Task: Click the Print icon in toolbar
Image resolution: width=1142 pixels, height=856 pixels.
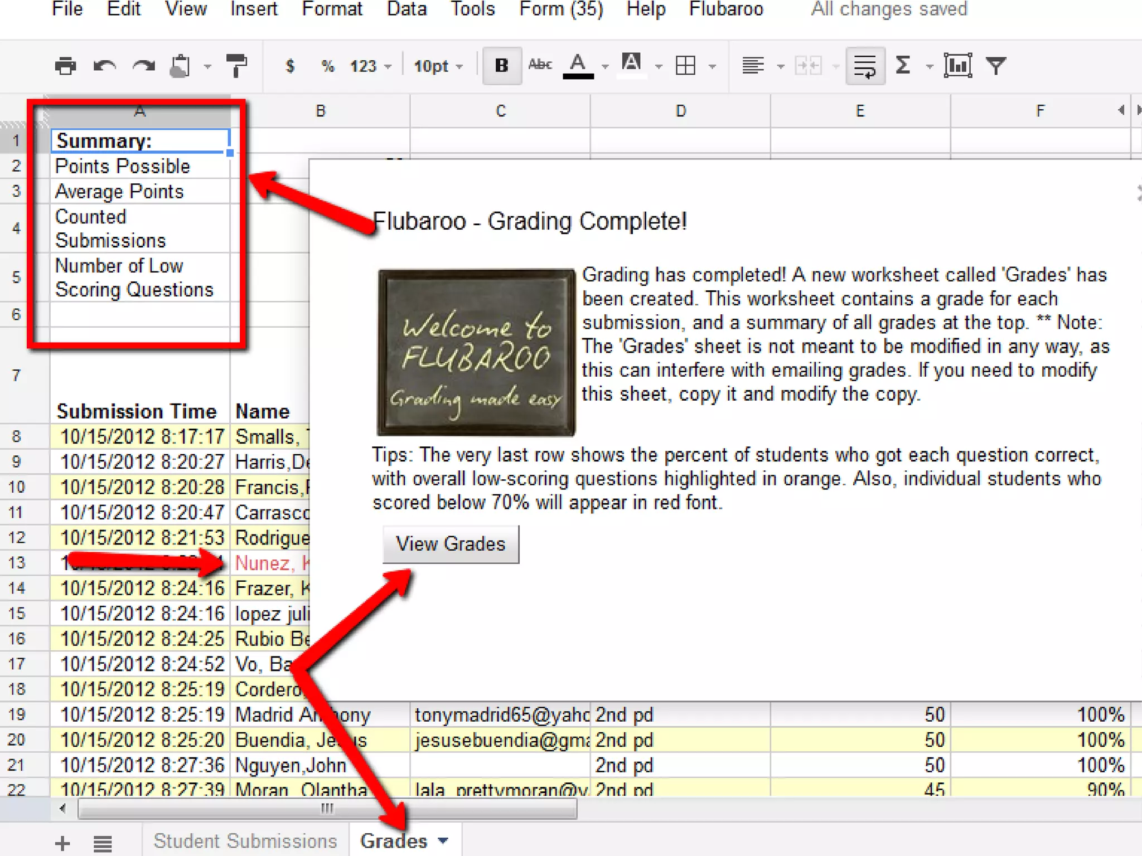Action: tap(65, 66)
